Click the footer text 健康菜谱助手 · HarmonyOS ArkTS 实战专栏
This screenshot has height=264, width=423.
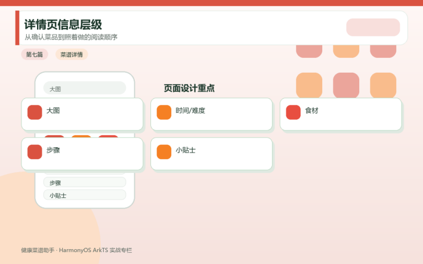tap(76, 250)
